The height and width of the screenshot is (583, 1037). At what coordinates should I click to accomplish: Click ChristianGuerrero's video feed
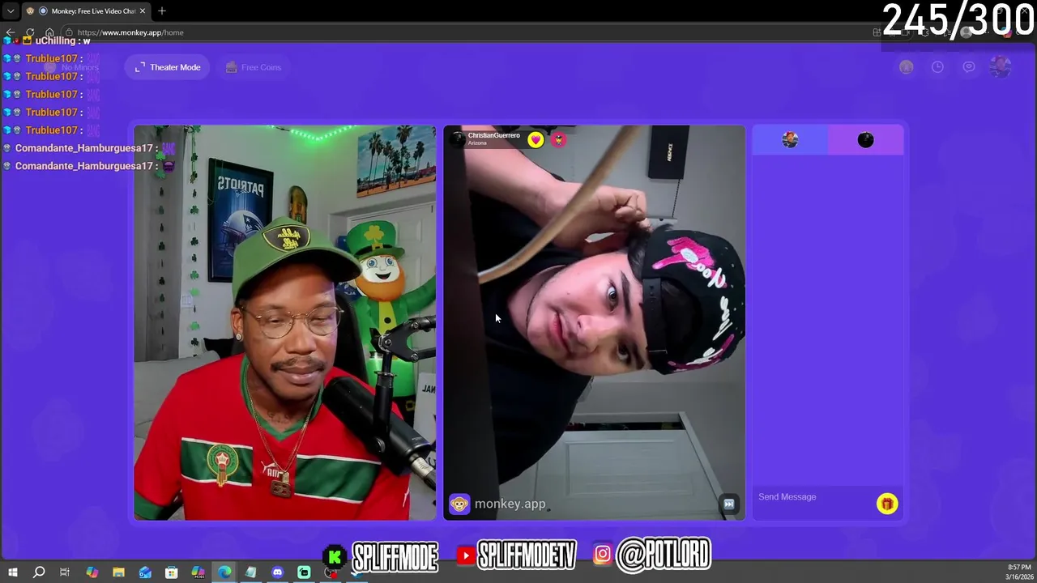[594, 322]
